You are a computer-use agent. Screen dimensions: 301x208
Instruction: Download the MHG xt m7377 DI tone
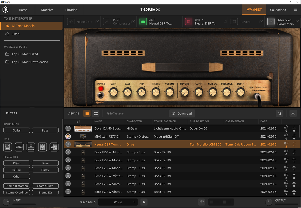click(294, 135)
